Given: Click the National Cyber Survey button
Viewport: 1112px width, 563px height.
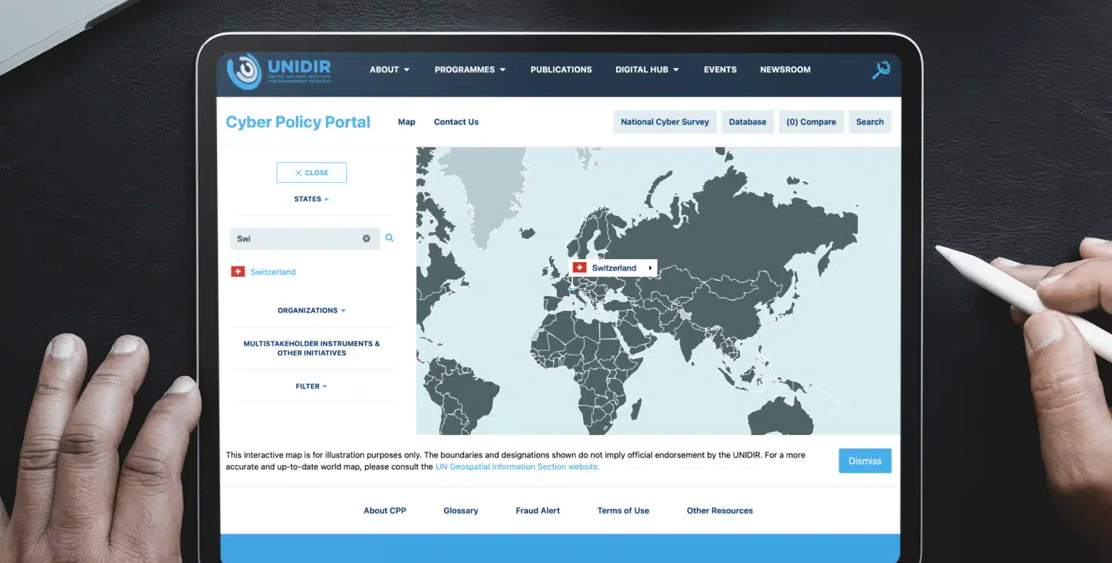Looking at the screenshot, I should click(x=664, y=122).
